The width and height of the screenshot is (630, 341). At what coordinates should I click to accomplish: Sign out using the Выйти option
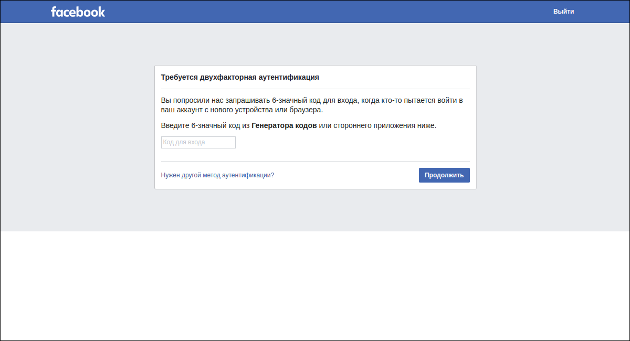564,11
